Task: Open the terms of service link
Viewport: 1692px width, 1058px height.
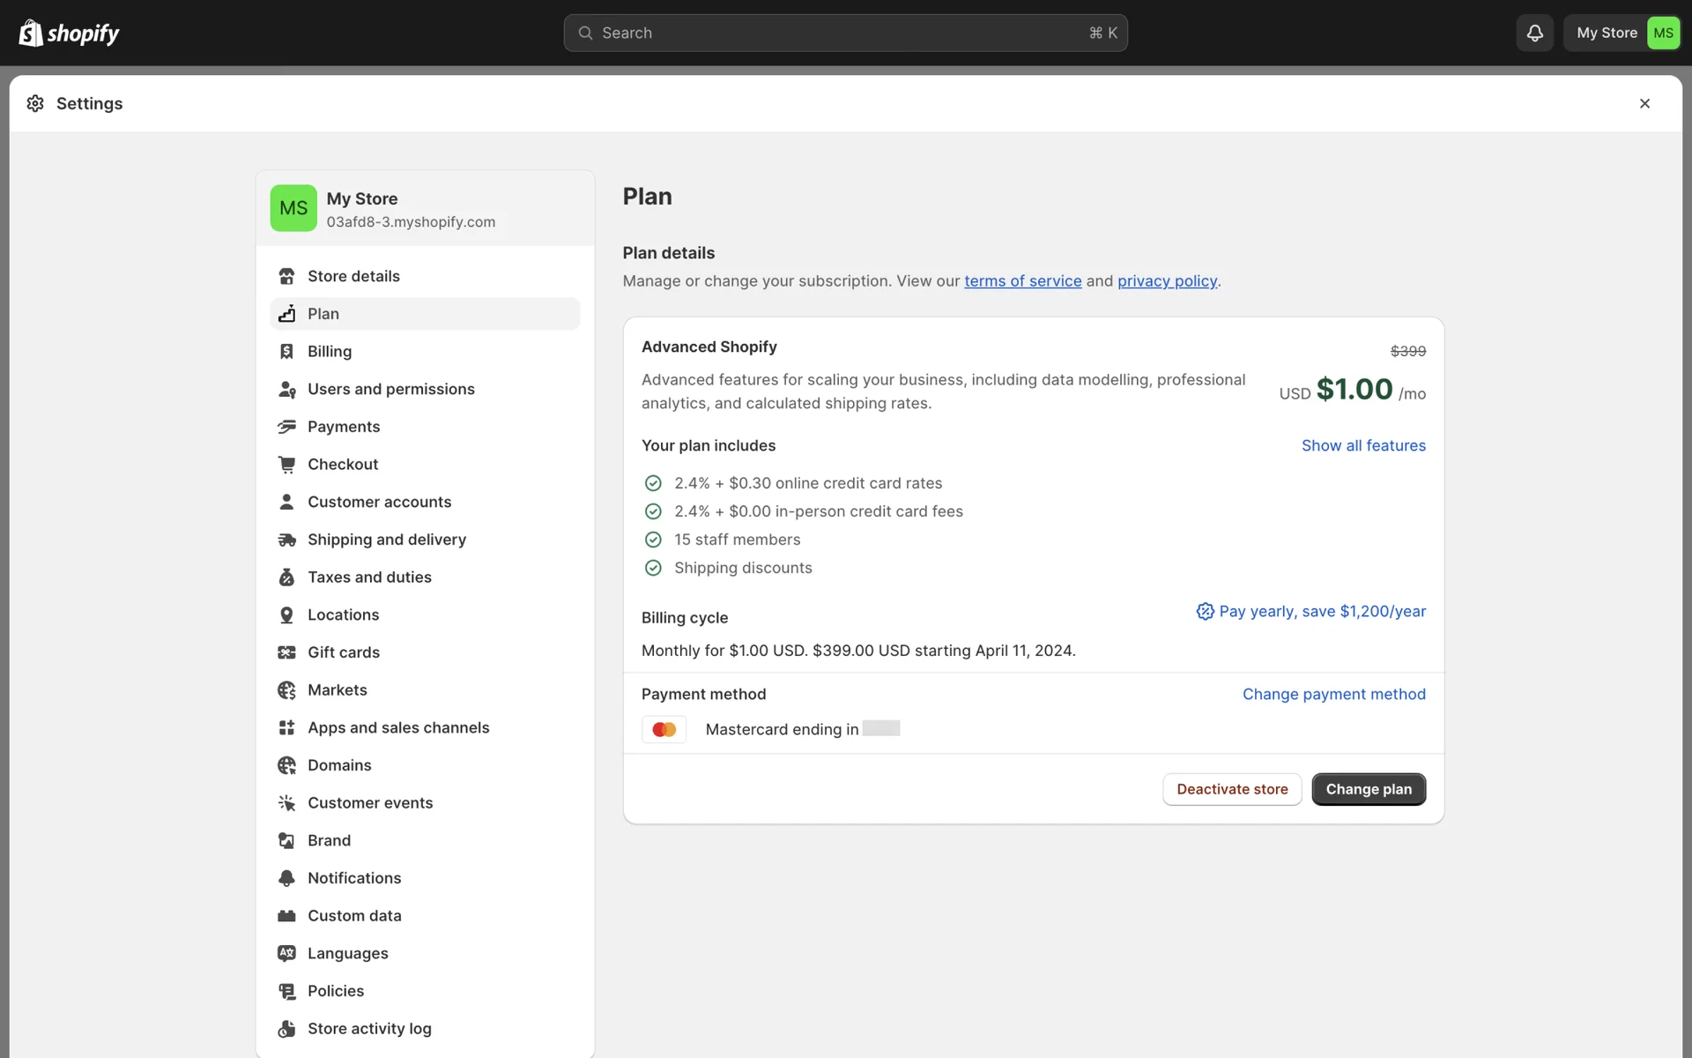Action: click(1022, 281)
